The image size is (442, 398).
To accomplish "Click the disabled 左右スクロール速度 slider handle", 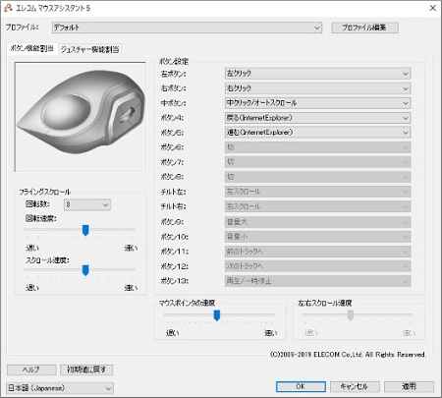I will pyautogui.click(x=351, y=315).
